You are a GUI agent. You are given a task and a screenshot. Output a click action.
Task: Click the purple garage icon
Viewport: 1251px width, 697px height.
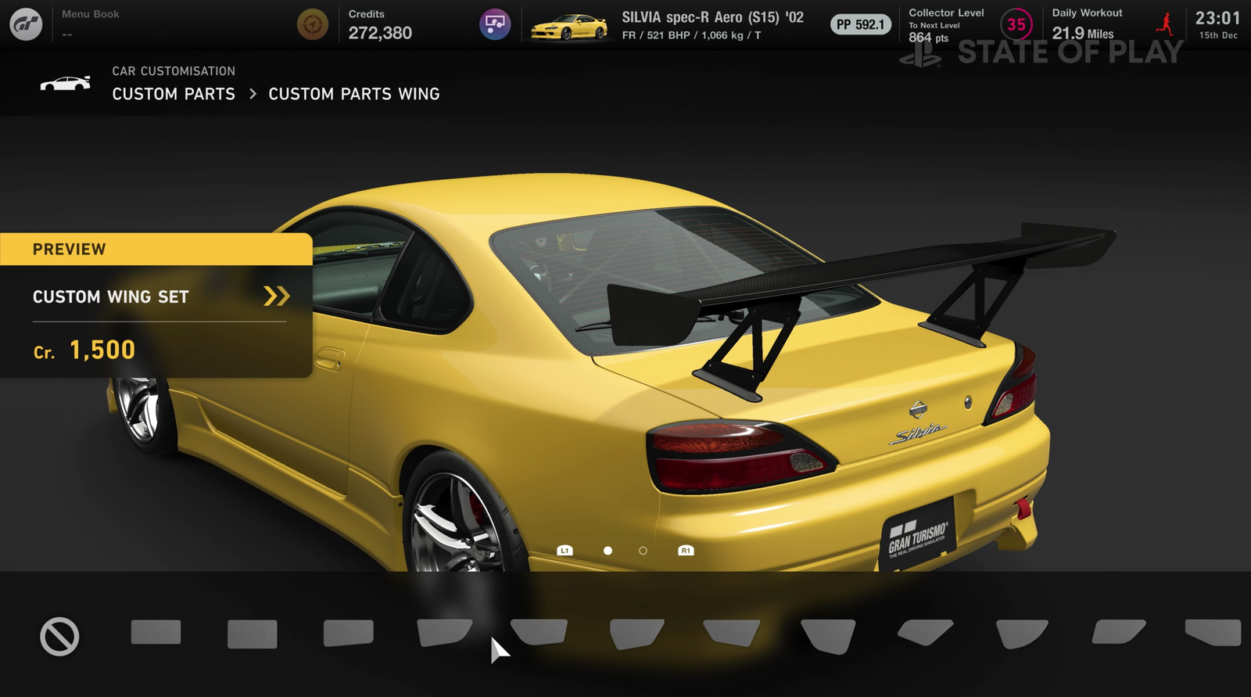pyautogui.click(x=495, y=25)
